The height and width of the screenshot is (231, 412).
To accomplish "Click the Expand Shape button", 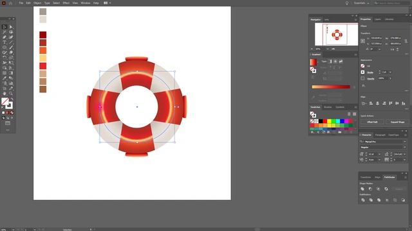I will pyautogui.click(x=397, y=122).
